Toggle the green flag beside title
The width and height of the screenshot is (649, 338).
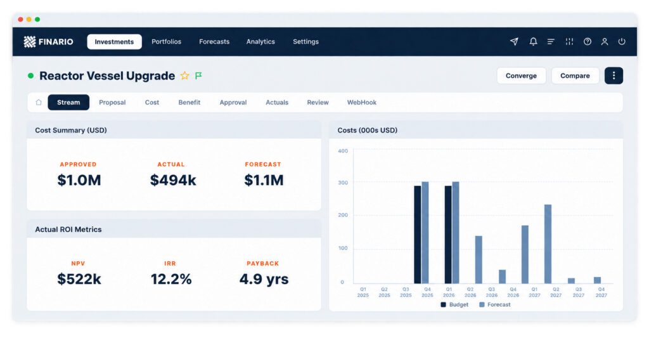(x=198, y=75)
